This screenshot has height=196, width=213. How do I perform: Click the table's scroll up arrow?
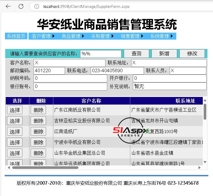click(x=205, y=100)
